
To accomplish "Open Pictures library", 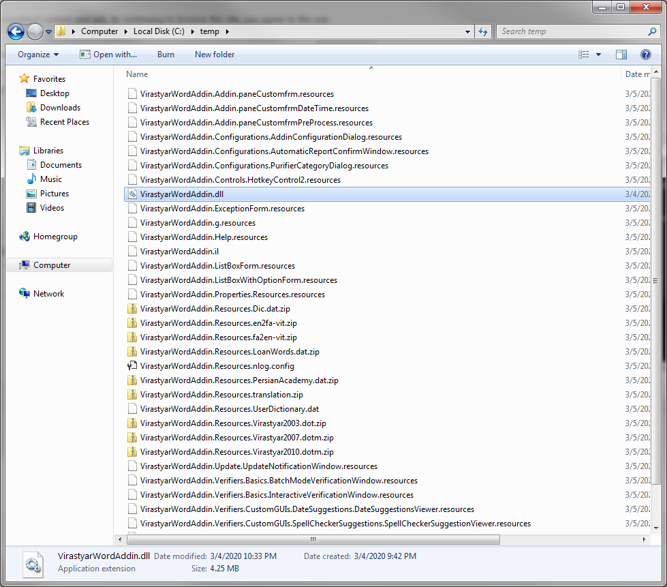I will click(55, 193).
